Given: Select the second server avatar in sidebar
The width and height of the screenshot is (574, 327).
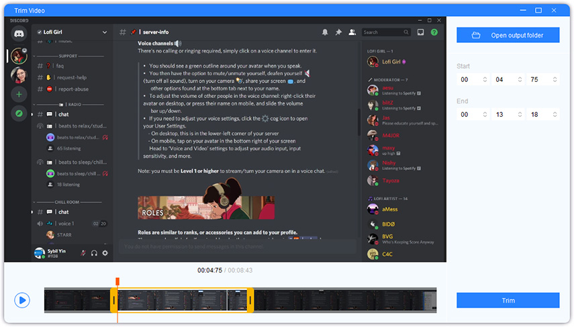Looking at the screenshot, I should point(19,75).
